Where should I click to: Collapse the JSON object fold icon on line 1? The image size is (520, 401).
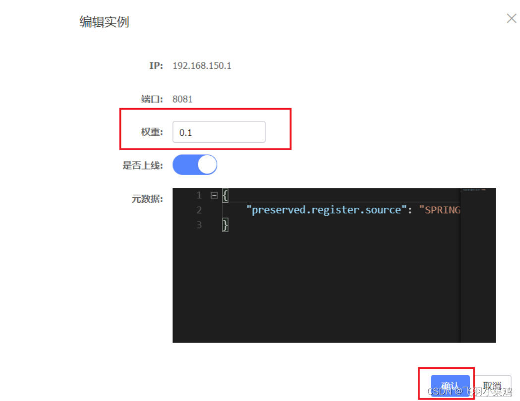(214, 196)
